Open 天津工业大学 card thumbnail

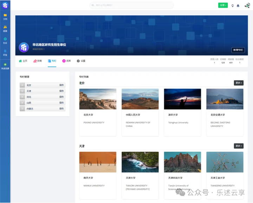click(x=225, y=162)
